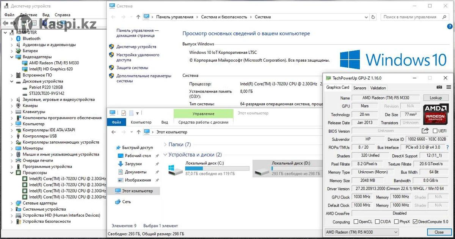Open the GPU-Z hamburger menu icon

pyautogui.click(x=448, y=88)
